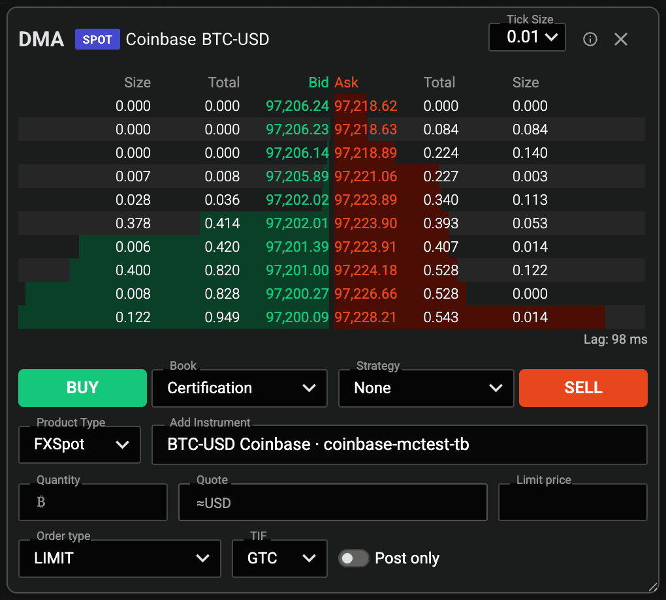The width and height of the screenshot is (666, 600).
Task: Click bid size 0.400
Action: coord(133,270)
